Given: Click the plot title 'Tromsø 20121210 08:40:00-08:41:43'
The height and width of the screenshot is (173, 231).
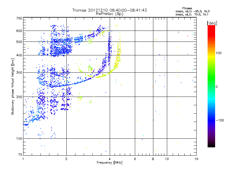Looking at the screenshot, I should tap(109, 10).
